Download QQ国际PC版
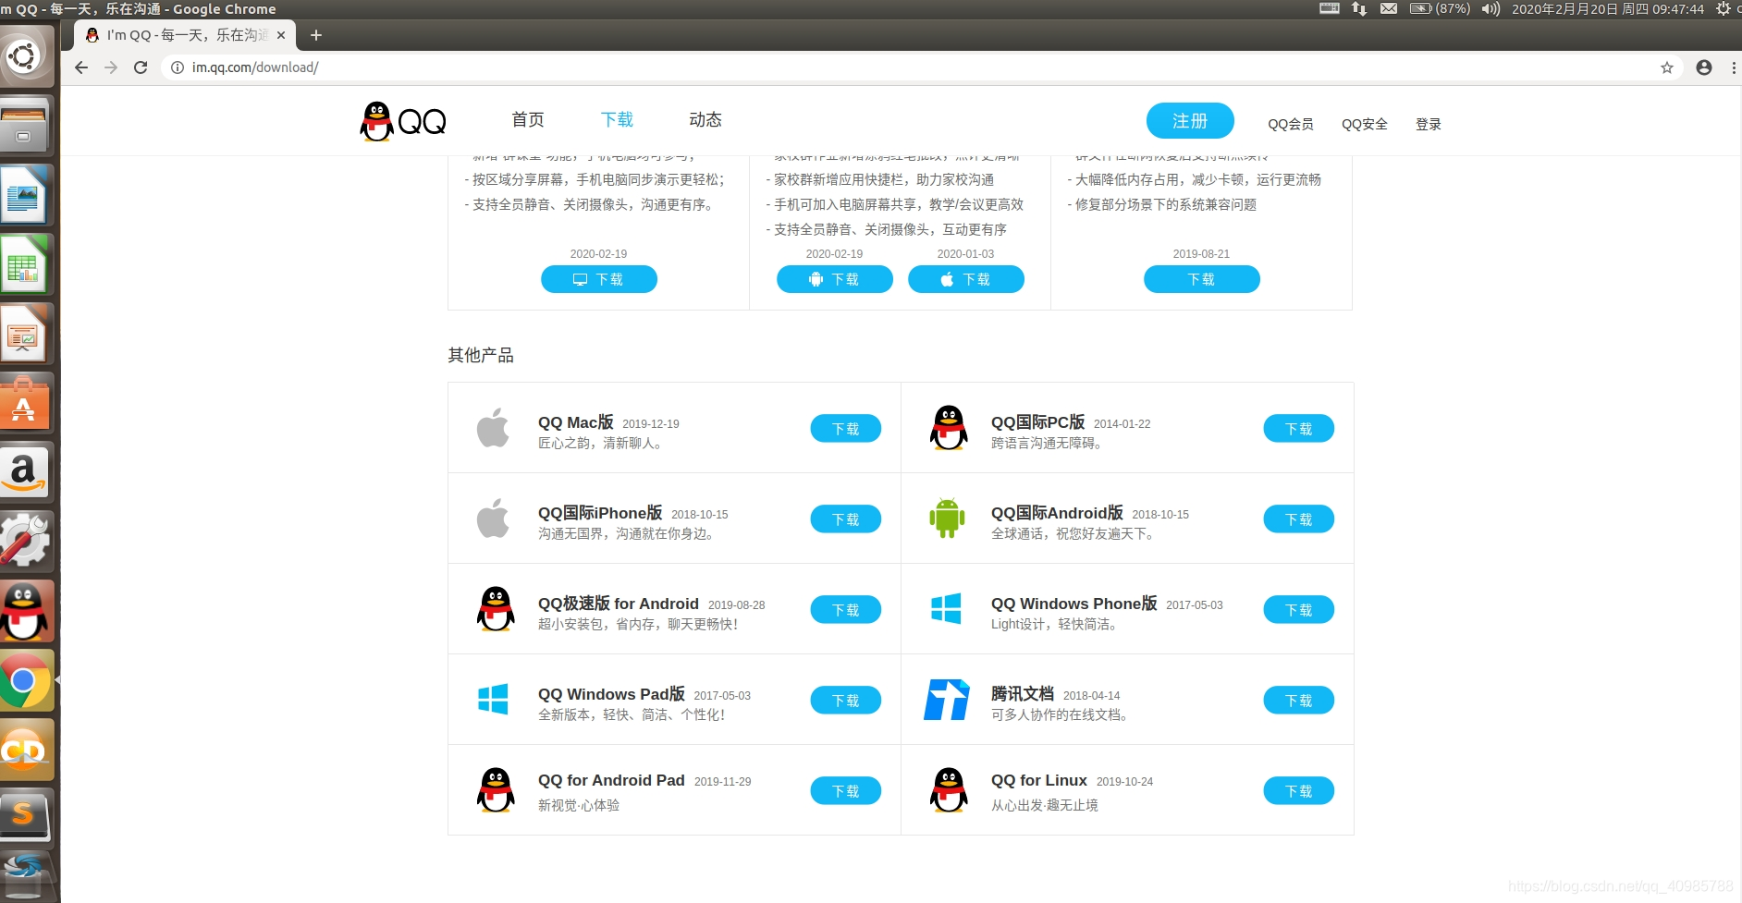 coord(1299,429)
